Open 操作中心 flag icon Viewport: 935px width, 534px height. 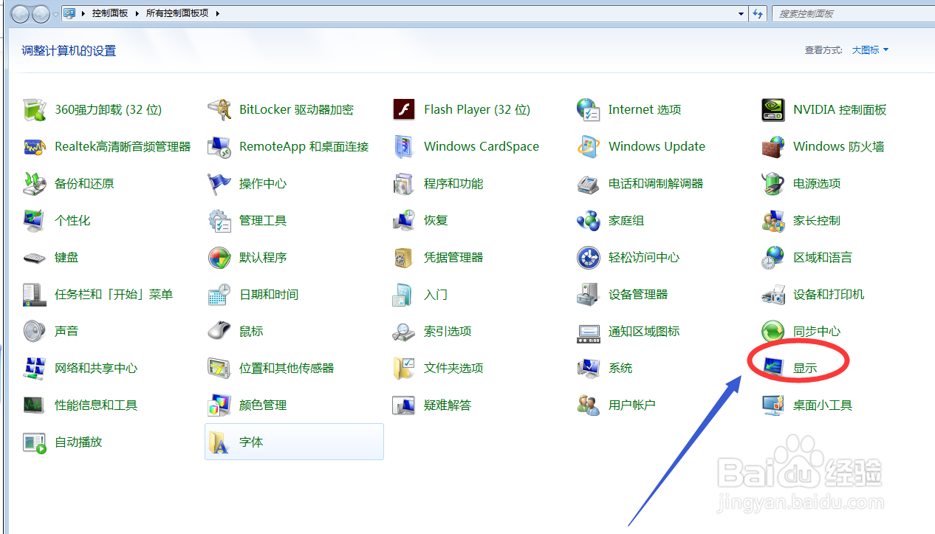[219, 184]
